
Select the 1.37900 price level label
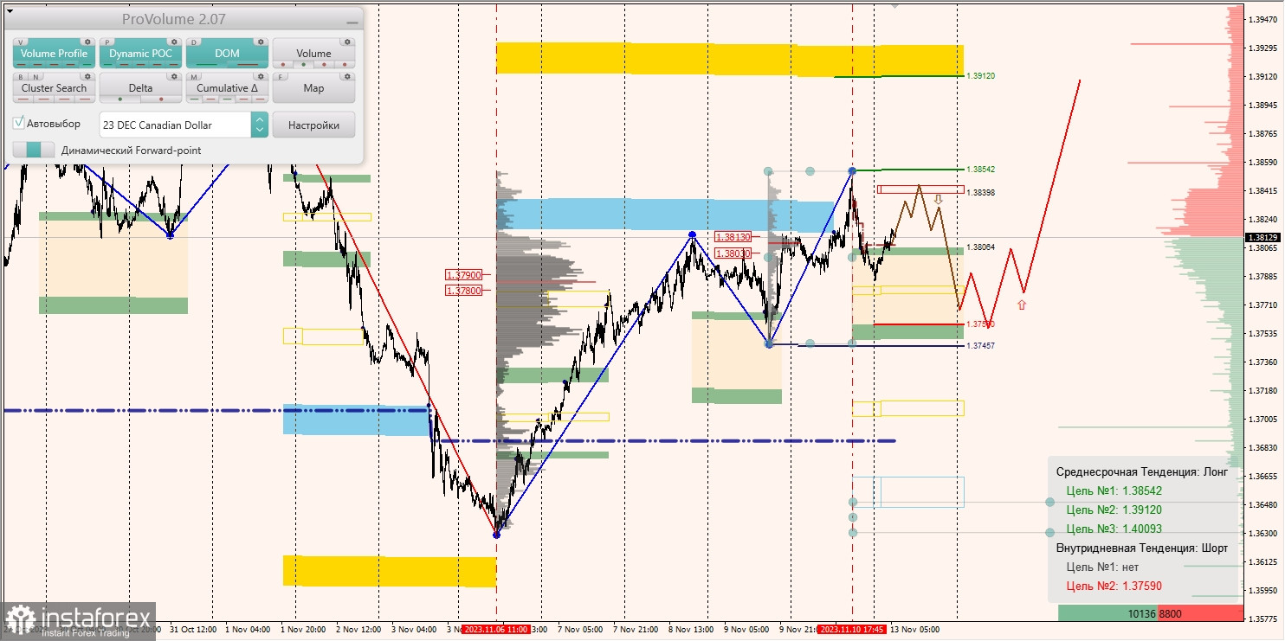click(x=464, y=275)
